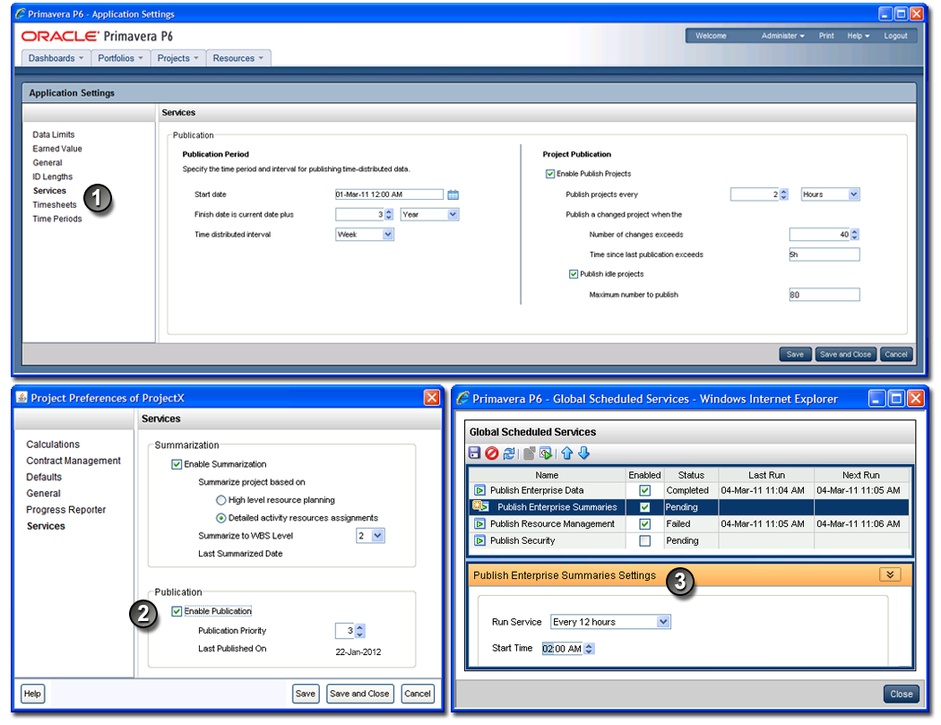This screenshot has width=941, height=725.
Task: Click the Publish Resource Management row icon
Action: point(479,524)
